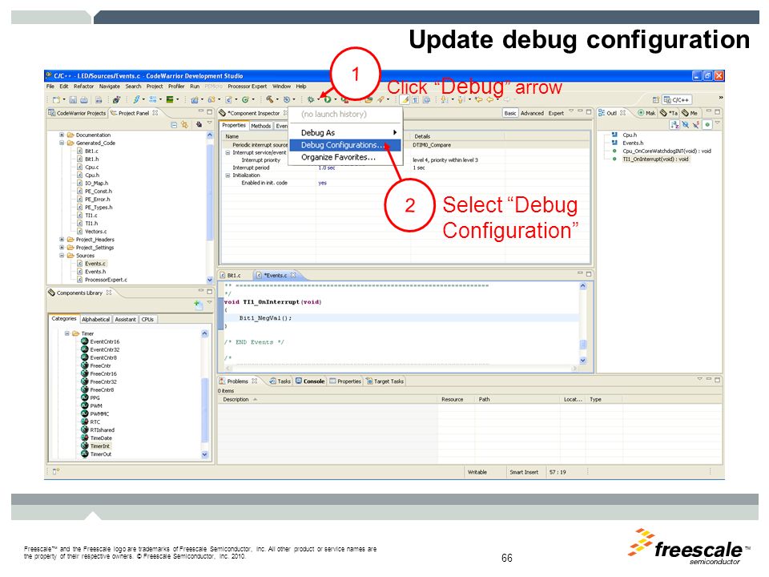Click the New C source file icon
769x577 pixels.
point(228,99)
